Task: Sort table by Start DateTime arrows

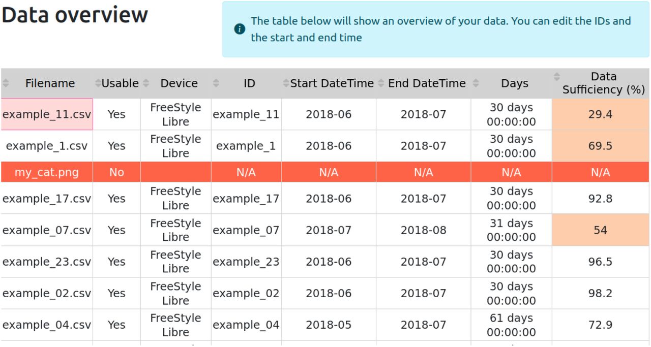Action: coord(286,83)
